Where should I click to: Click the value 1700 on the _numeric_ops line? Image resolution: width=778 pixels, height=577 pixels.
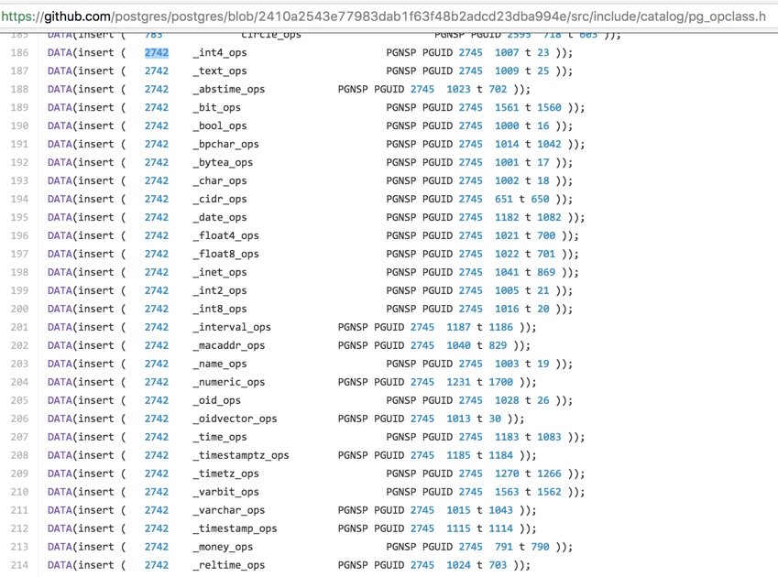pos(500,383)
